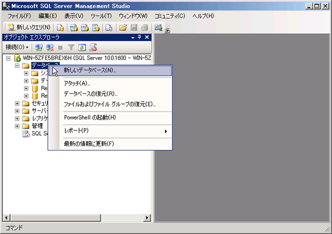Viewport: 332px width, 234px height.
Task: Open the ウィンドウ(W) menu
Action: (x=133, y=16)
